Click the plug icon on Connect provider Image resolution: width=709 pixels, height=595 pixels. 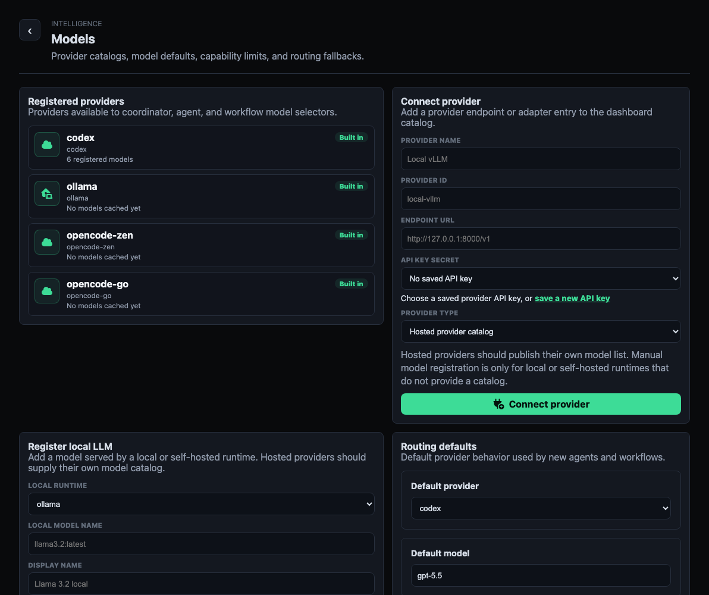click(498, 404)
